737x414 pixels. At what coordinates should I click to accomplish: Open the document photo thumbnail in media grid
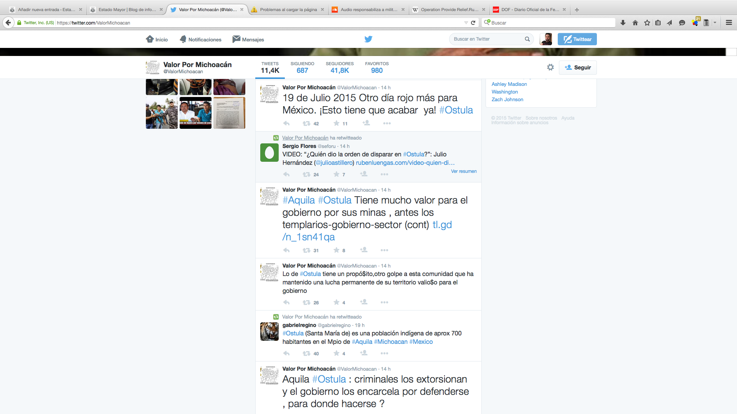pos(229,113)
